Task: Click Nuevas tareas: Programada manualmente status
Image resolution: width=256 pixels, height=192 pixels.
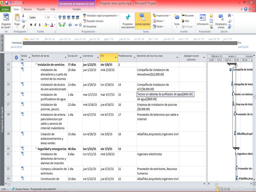Action: point(34,189)
